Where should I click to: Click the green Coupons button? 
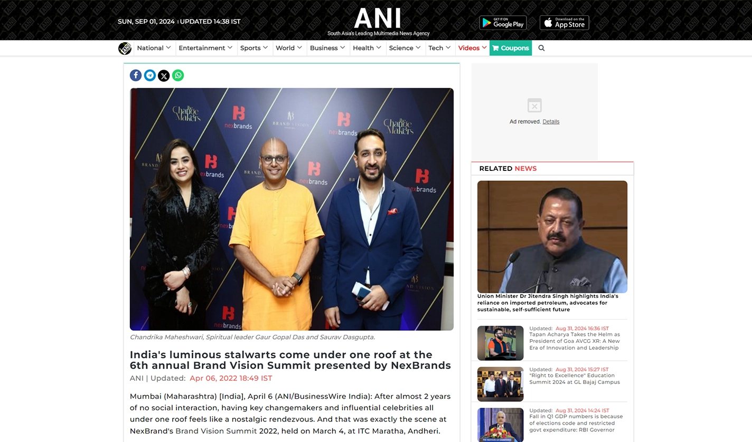[511, 48]
